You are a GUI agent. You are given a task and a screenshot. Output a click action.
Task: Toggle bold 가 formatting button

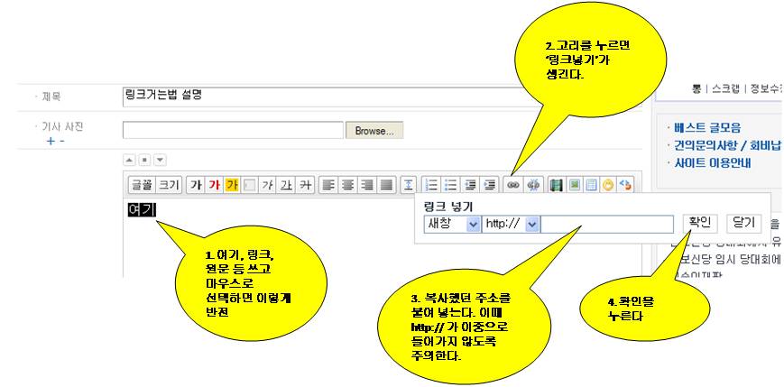coord(196,184)
